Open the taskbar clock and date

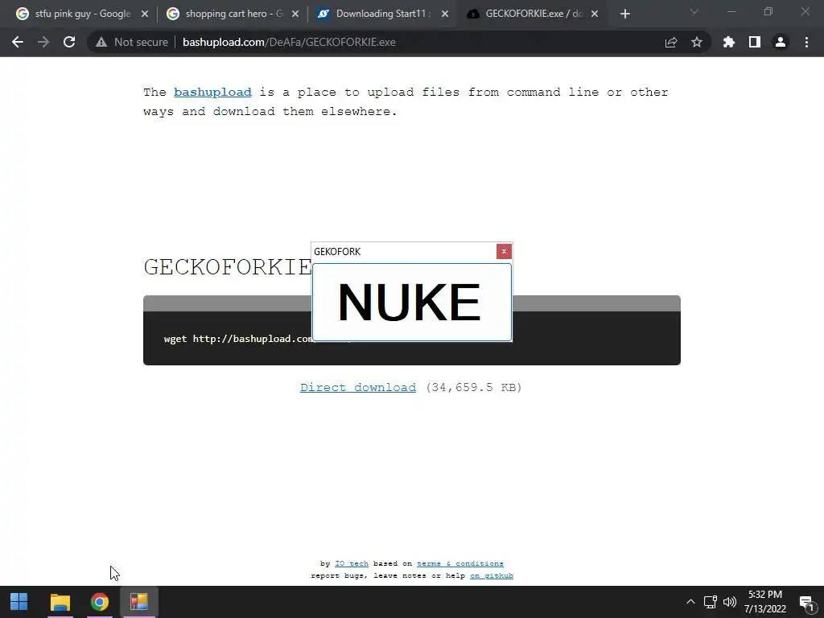(x=765, y=602)
